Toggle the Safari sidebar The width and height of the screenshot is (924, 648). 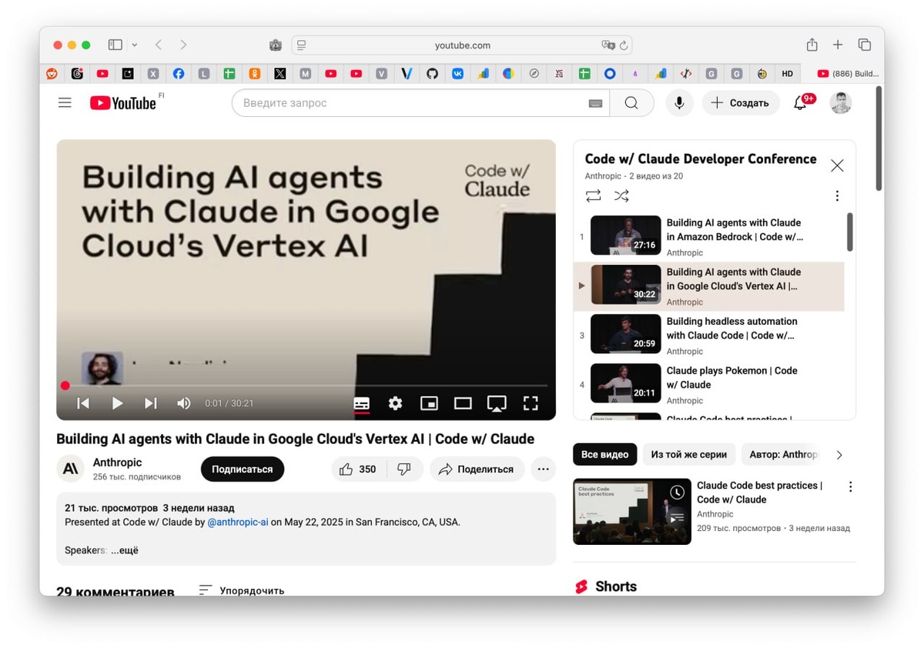[x=115, y=45]
